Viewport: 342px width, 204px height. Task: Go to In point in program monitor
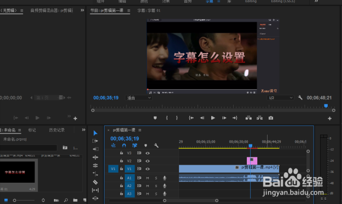click(x=191, y=118)
